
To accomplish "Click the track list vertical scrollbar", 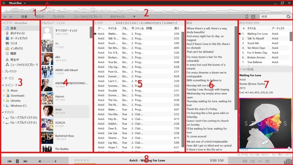I will point(183,89).
